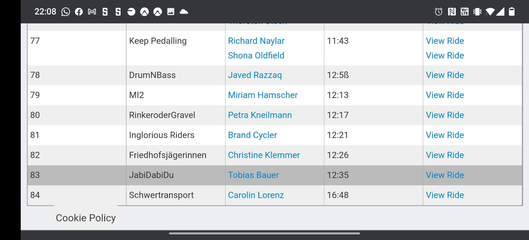The height and width of the screenshot is (240, 529).
Task: Tap the Wi-Fi signal status icon
Action: click(x=490, y=12)
